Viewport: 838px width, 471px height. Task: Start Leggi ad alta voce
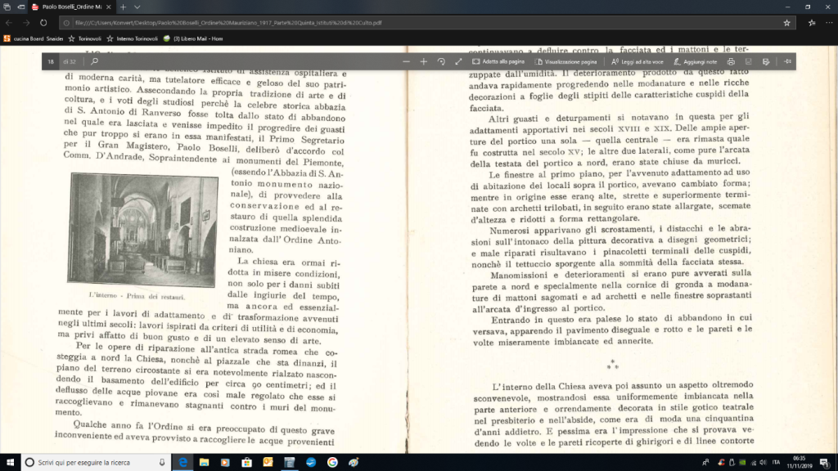click(x=637, y=61)
